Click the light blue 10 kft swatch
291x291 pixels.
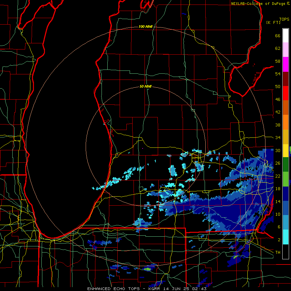coord(286,223)
